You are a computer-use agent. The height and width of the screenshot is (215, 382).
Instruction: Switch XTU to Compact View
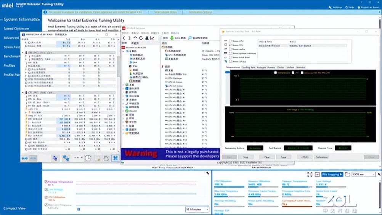[14, 208]
